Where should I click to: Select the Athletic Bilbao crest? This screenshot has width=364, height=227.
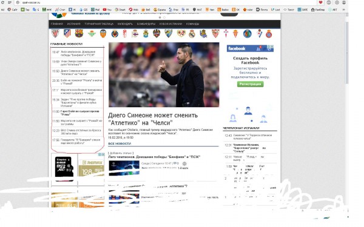pyautogui.click(x=55, y=33)
